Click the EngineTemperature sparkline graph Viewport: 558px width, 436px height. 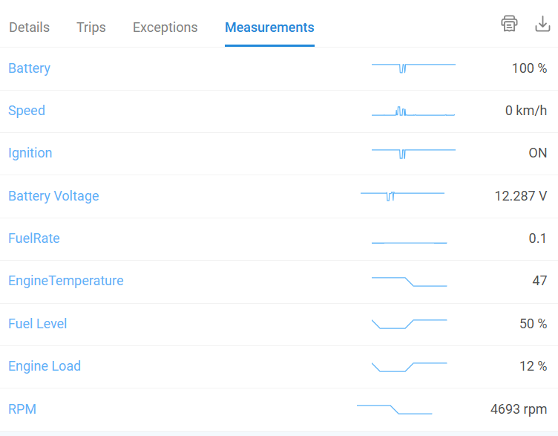point(410,282)
